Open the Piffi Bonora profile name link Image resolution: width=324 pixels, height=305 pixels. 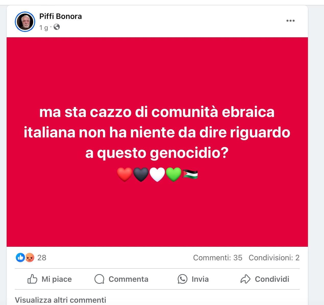pos(61,16)
